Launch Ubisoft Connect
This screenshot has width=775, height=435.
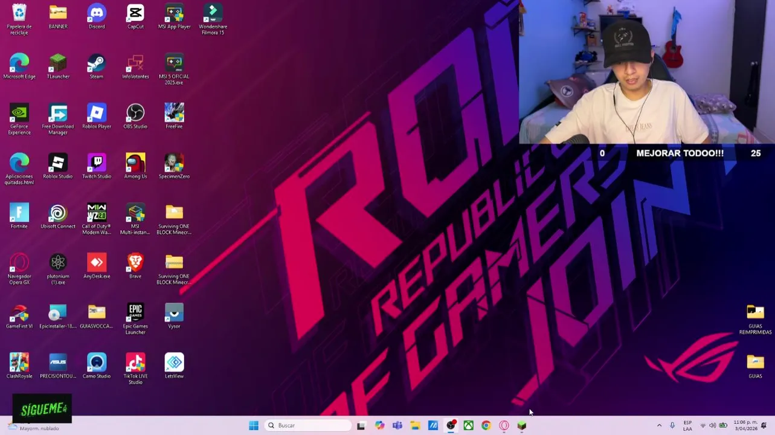58,216
